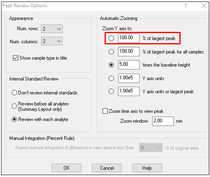The height and width of the screenshot is (177, 210).
Task: Close the Peak Review Options dialog
Action: tap(204, 6)
